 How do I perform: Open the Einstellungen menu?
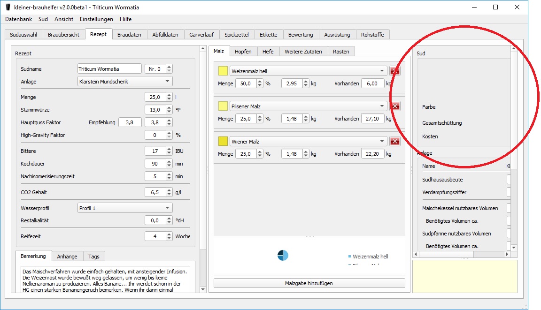[x=96, y=19]
